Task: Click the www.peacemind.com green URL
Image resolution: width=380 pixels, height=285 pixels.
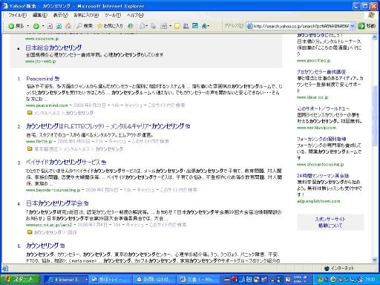Action: pyautogui.click(x=47, y=105)
